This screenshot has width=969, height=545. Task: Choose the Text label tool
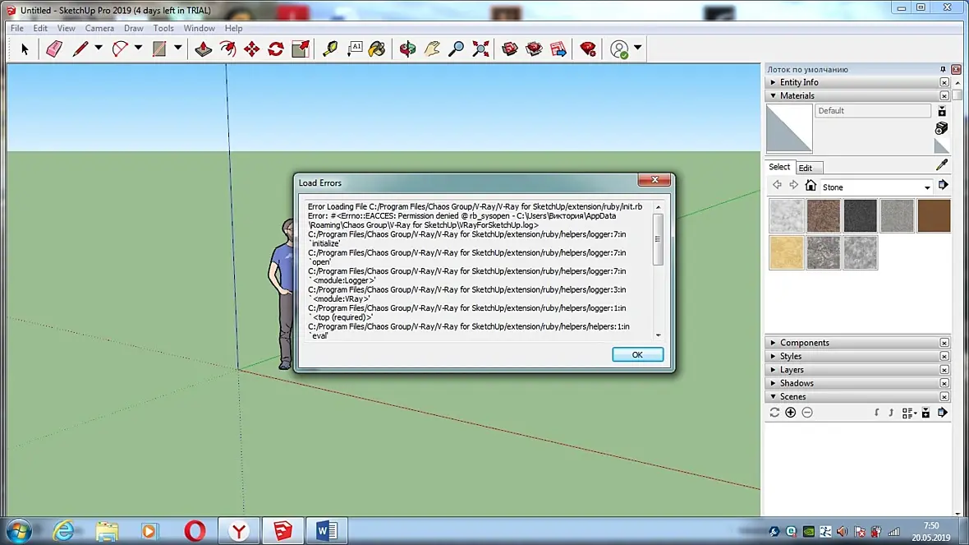tap(355, 48)
